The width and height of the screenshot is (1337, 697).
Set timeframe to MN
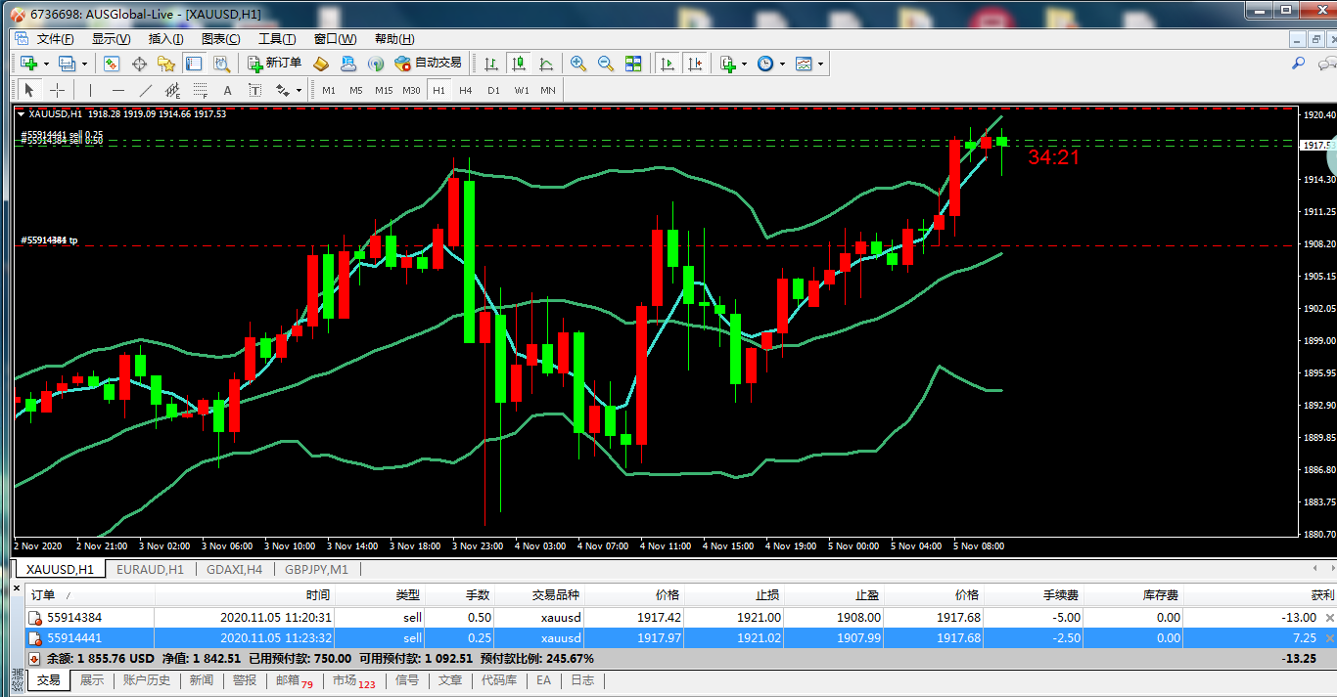548,90
